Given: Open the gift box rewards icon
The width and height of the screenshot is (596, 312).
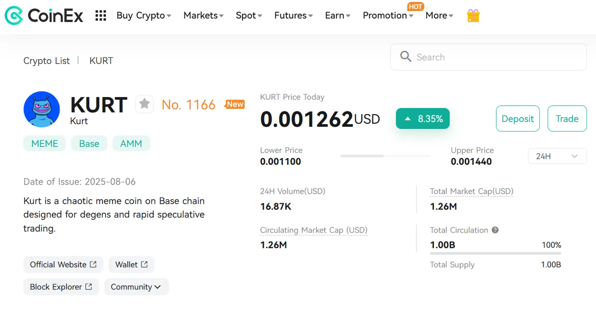Looking at the screenshot, I should [x=473, y=16].
